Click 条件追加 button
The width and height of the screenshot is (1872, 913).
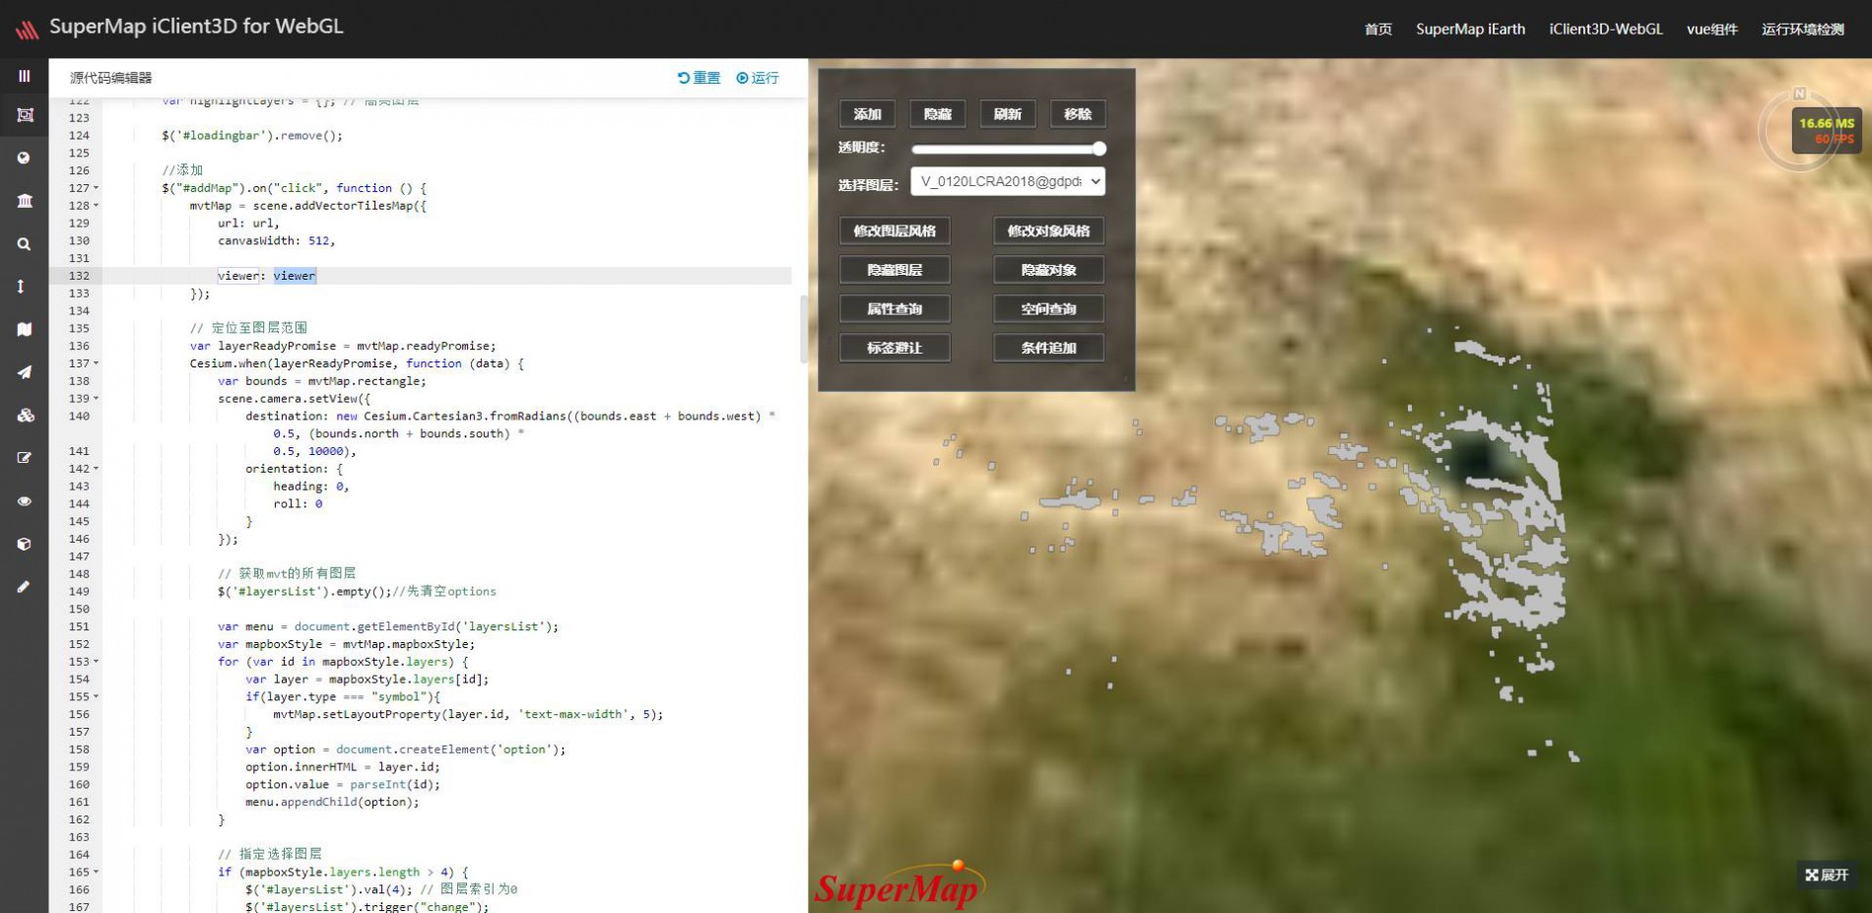pos(1048,348)
